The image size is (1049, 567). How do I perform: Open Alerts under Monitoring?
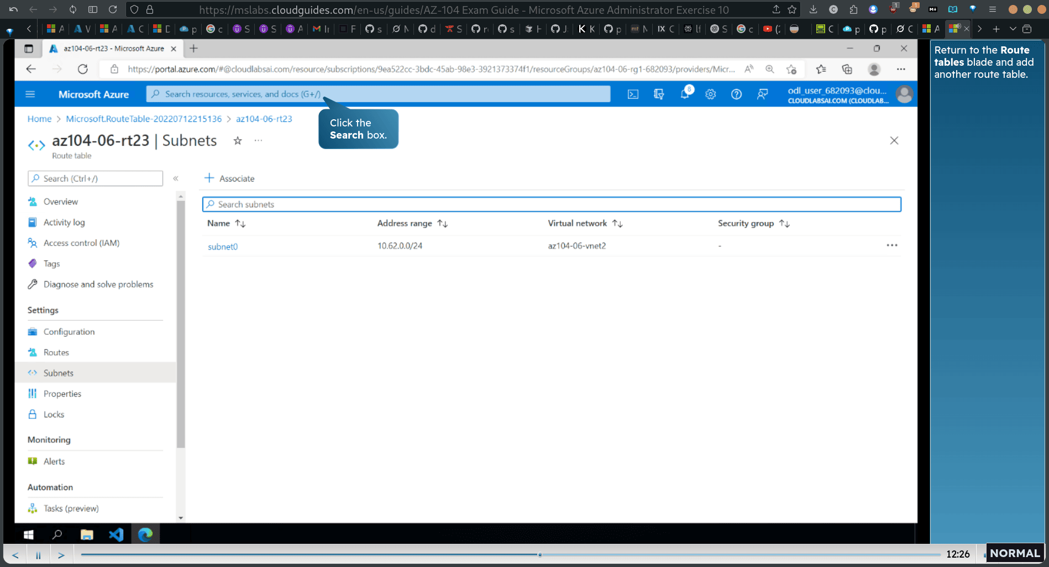pyautogui.click(x=54, y=462)
